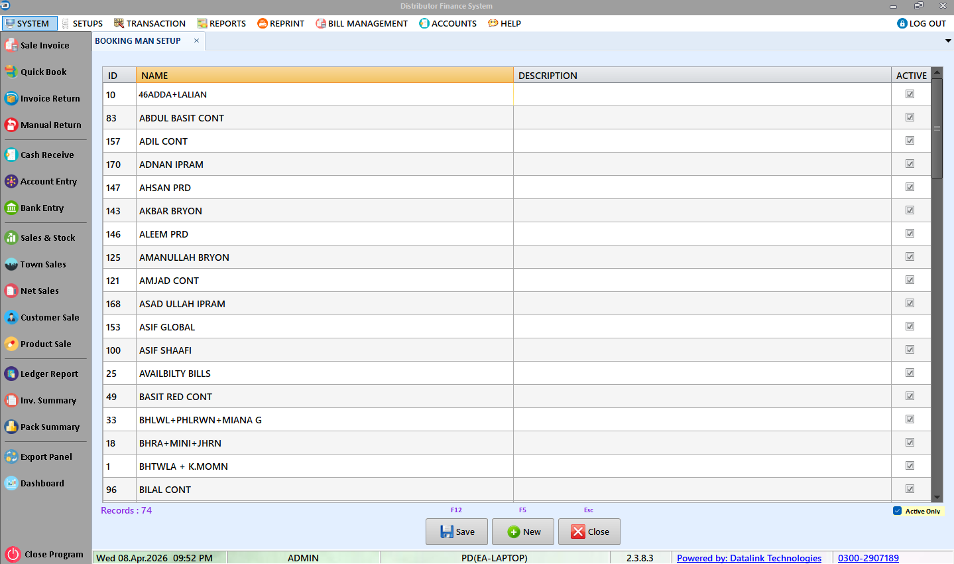Open the HELP menu
Image resolution: width=954 pixels, height=564 pixels.
505,23
